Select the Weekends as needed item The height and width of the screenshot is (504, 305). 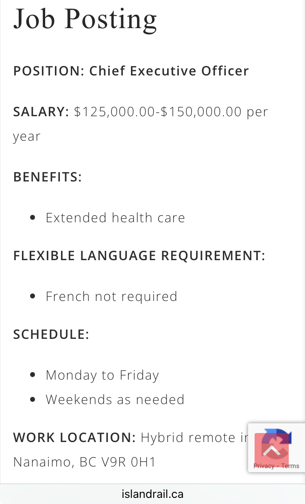(115, 400)
